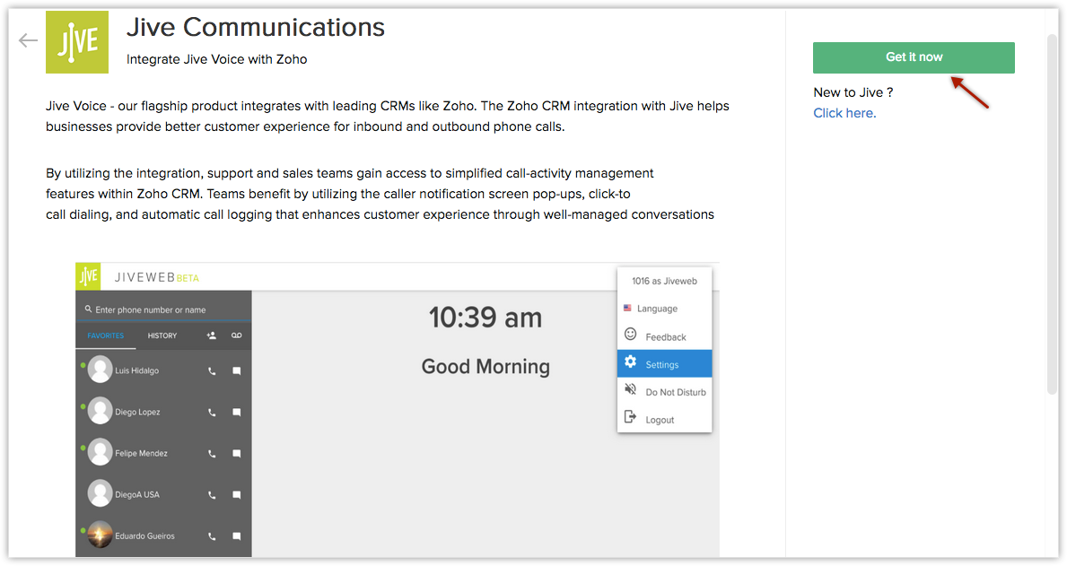Select Logout from the menu
This screenshot has width=1067, height=566.
(664, 420)
